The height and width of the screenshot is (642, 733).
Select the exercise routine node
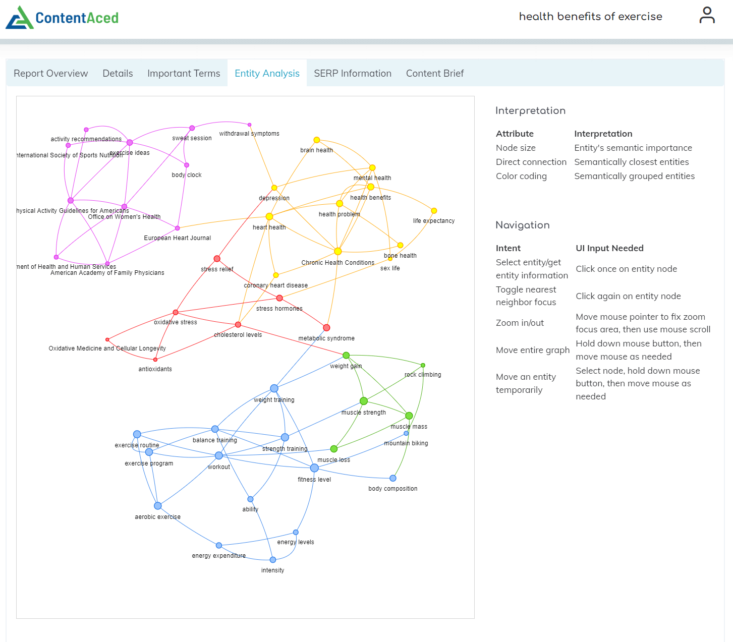click(137, 434)
